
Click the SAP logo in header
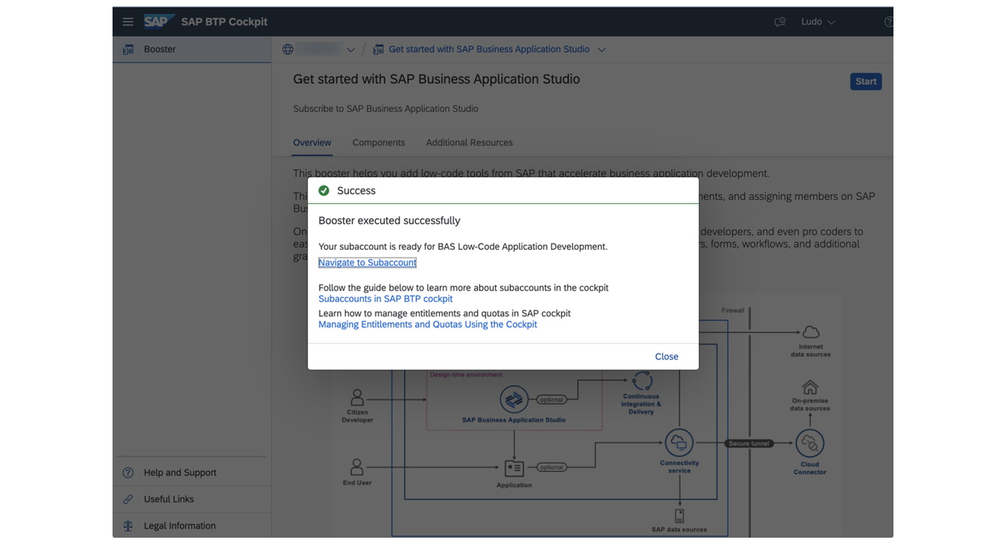click(158, 21)
